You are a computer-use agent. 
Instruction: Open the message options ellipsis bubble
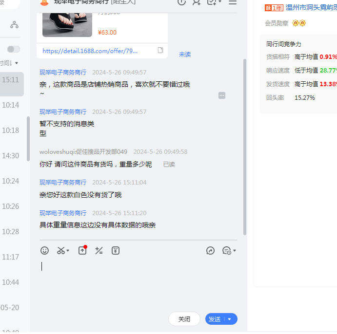pos(222,95)
